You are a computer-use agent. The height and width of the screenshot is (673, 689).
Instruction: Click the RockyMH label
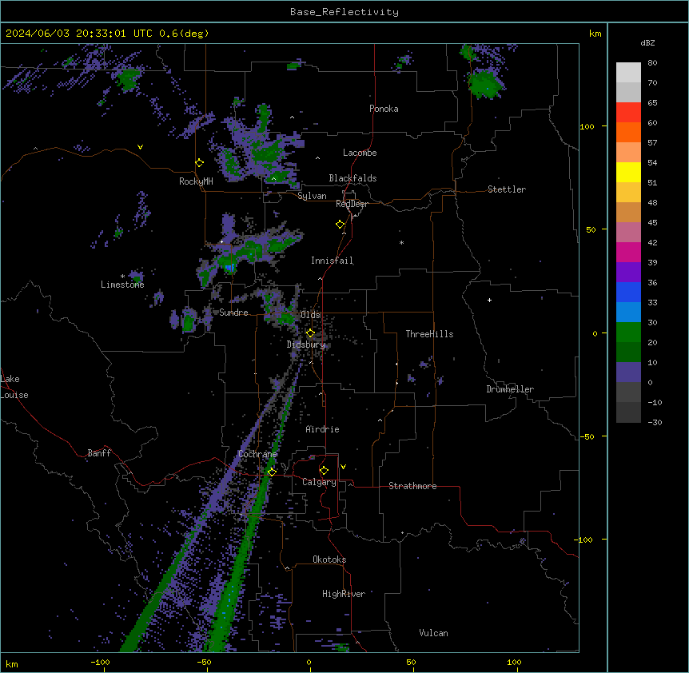tap(196, 181)
